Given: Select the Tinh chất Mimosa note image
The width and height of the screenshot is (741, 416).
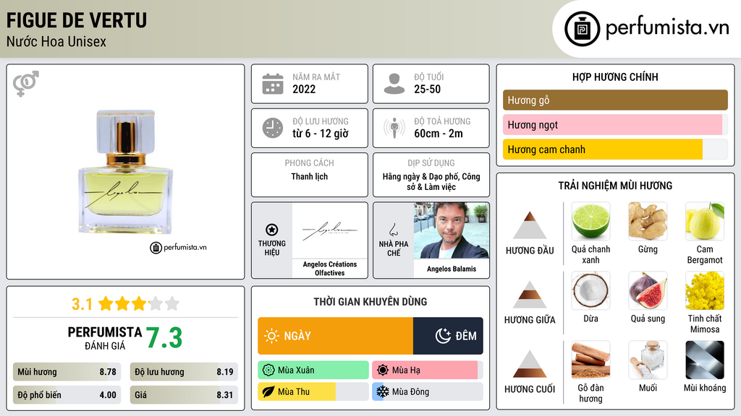Looking at the screenshot, I should (x=705, y=290).
